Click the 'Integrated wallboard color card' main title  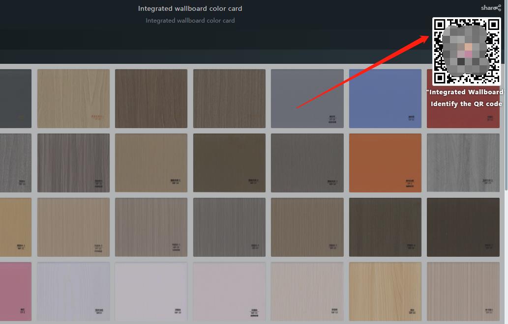click(190, 8)
